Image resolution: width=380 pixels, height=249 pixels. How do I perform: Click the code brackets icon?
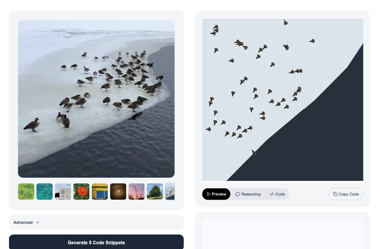(272, 194)
